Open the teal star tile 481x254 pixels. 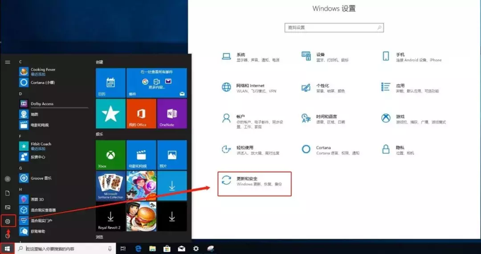111,114
